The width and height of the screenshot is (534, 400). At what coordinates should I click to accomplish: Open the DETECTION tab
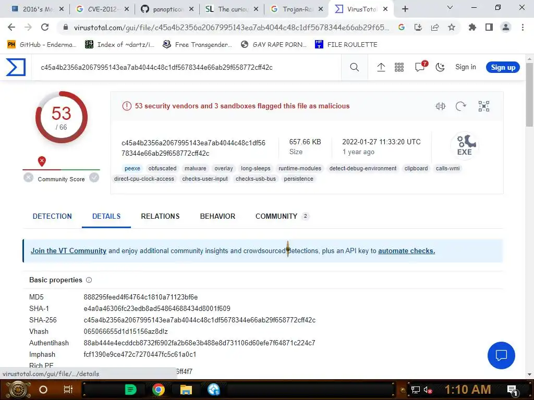(52, 216)
